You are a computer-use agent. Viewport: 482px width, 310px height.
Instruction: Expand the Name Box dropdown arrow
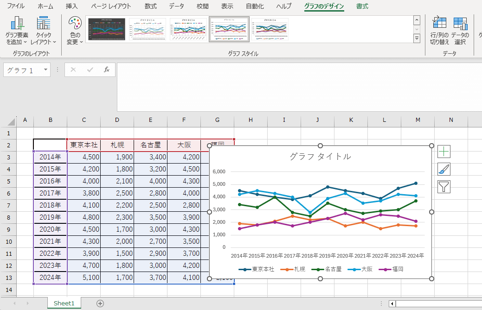[45, 70]
